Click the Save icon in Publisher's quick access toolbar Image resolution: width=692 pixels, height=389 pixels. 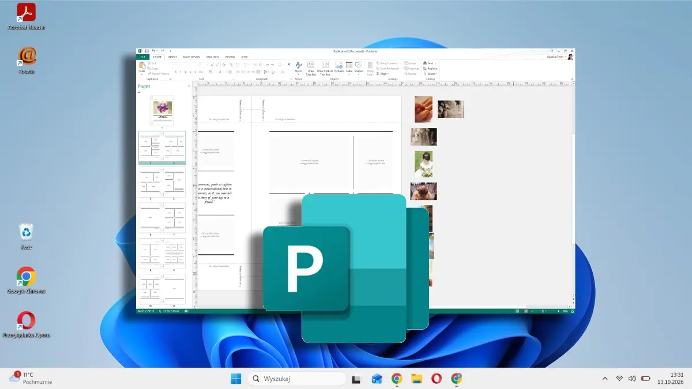coord(146,51)
